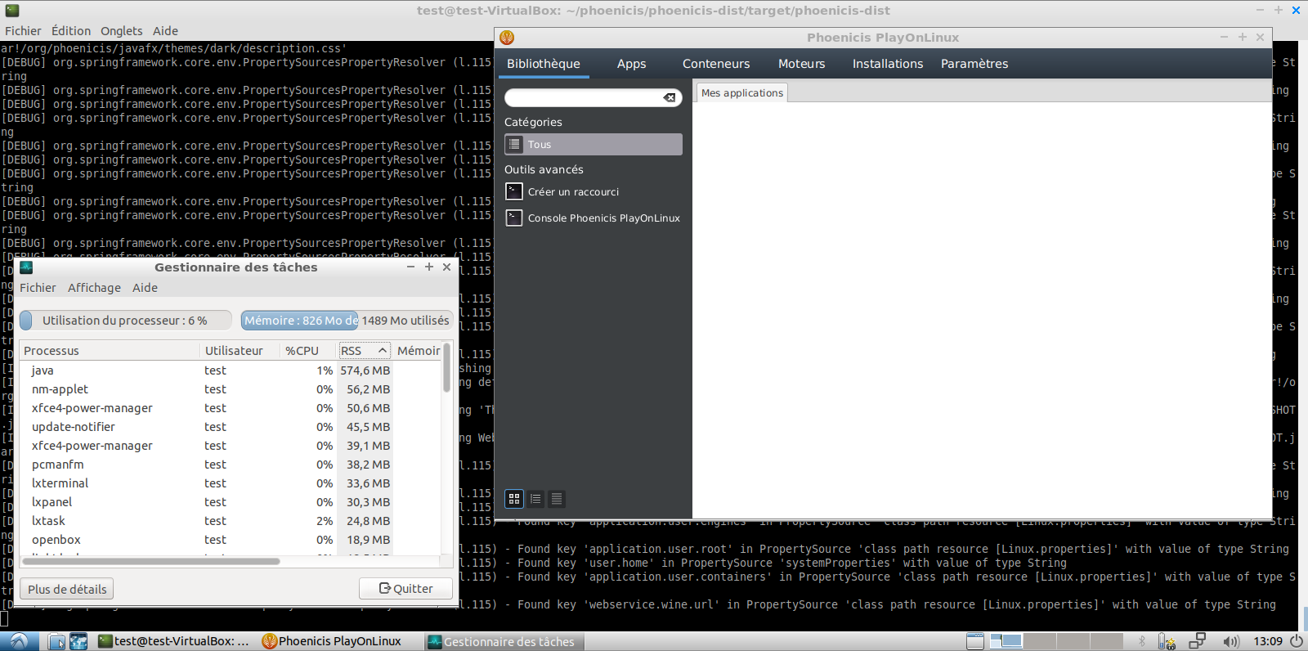
Task: Switch to icon grid view in Phoenicis library
Action: click(x=514, y=498)
